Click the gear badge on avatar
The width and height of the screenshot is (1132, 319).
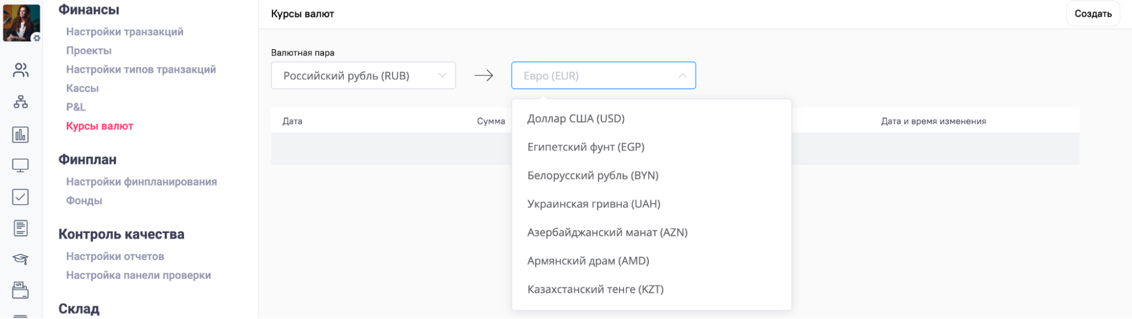pyautogui.click(x=36, y=38)
